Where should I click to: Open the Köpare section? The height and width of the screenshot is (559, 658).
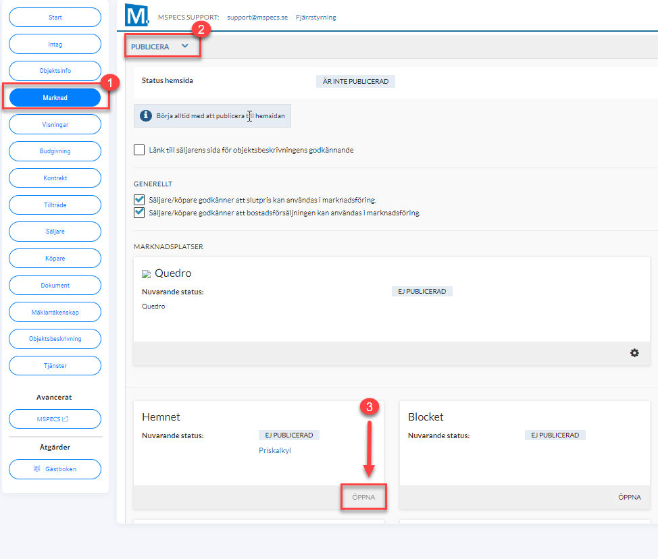tap(55, 259)
